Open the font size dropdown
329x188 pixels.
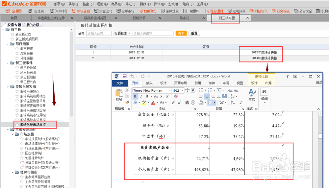pyautogui.click(x=182, y=90)
